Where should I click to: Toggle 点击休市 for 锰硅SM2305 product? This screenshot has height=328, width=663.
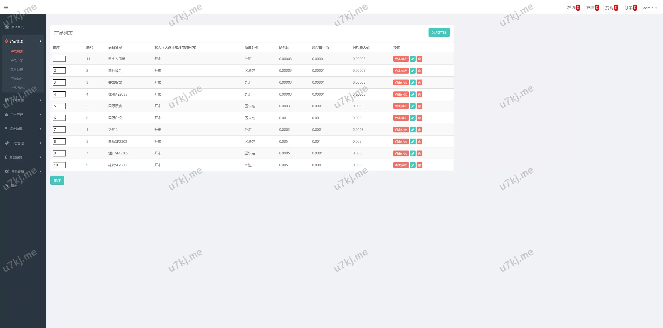(401, 154)
